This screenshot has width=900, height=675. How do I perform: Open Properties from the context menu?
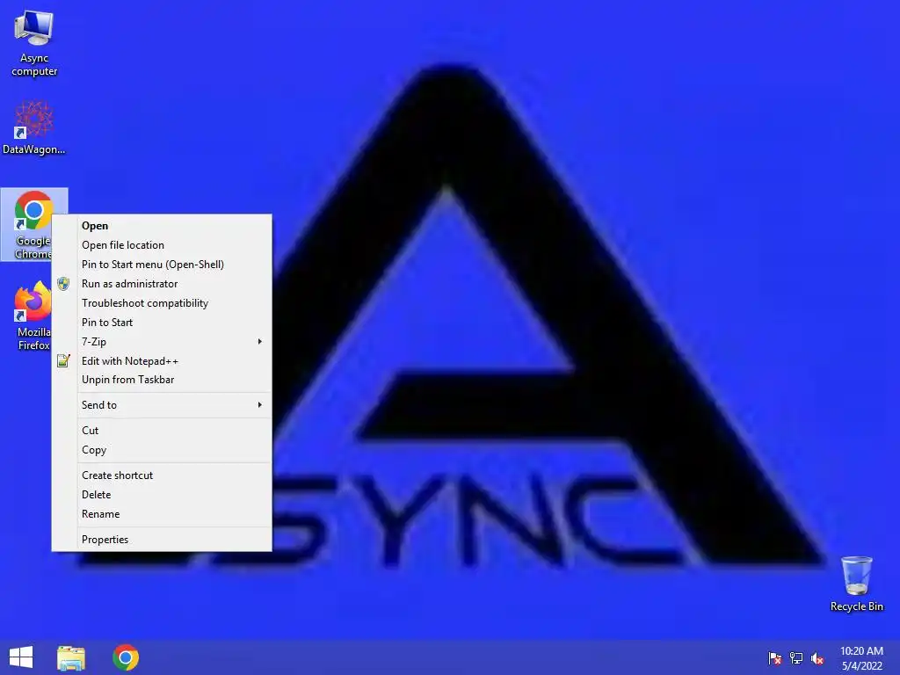(162, 540)
